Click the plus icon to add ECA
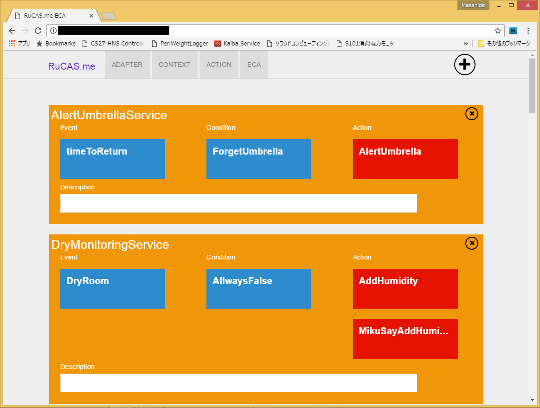Viewport: 540px width, 408px height. click(x=464, y=65)
